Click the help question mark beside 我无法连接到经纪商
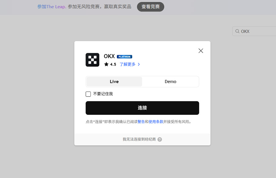Image resolution: width=276 pixels, height=178 pixels. (x=159, y=139)
